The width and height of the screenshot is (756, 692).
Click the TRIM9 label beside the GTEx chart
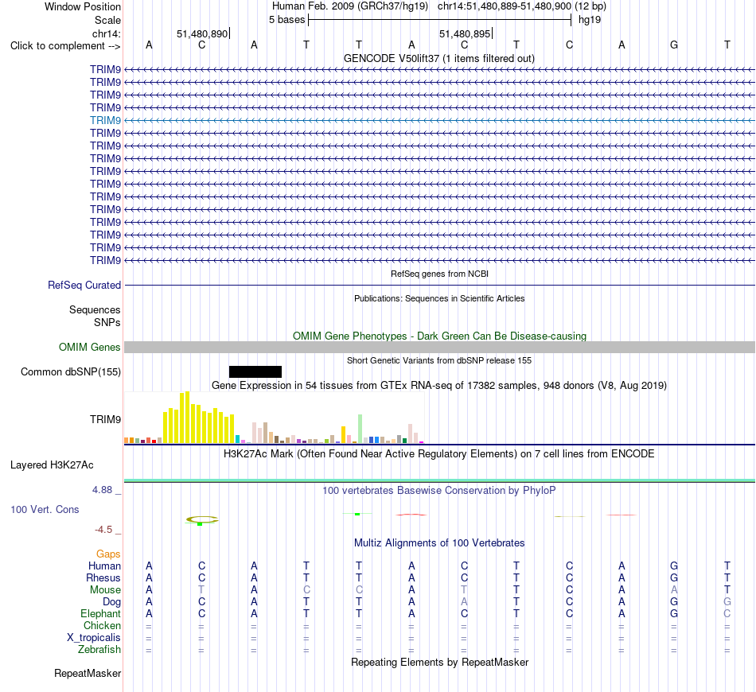pyautogui.click(x=105, y=420)
